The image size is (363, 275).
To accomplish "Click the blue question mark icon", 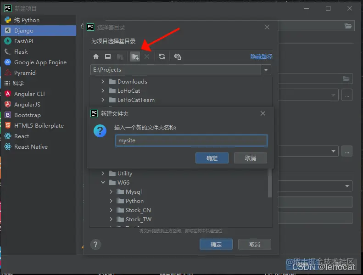I will [100, 131].
